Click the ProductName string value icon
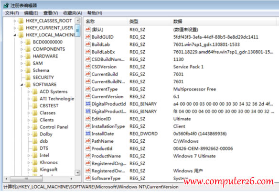This screenshot has width=279, height=192. click(x=88, y=156)
